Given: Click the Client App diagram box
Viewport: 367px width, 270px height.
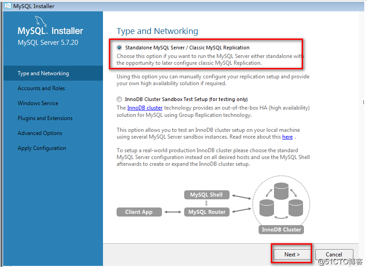Looking at the screenshot, I should (139, 212).
